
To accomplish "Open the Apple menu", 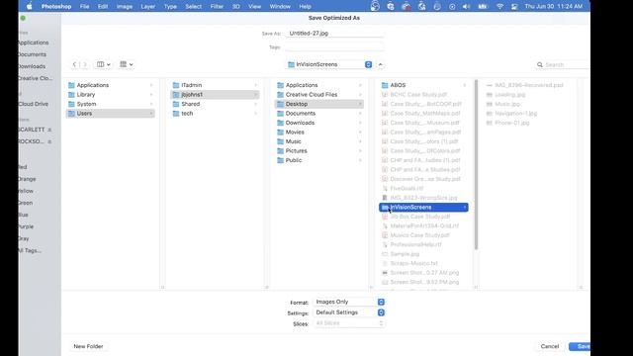I will 29,7.
